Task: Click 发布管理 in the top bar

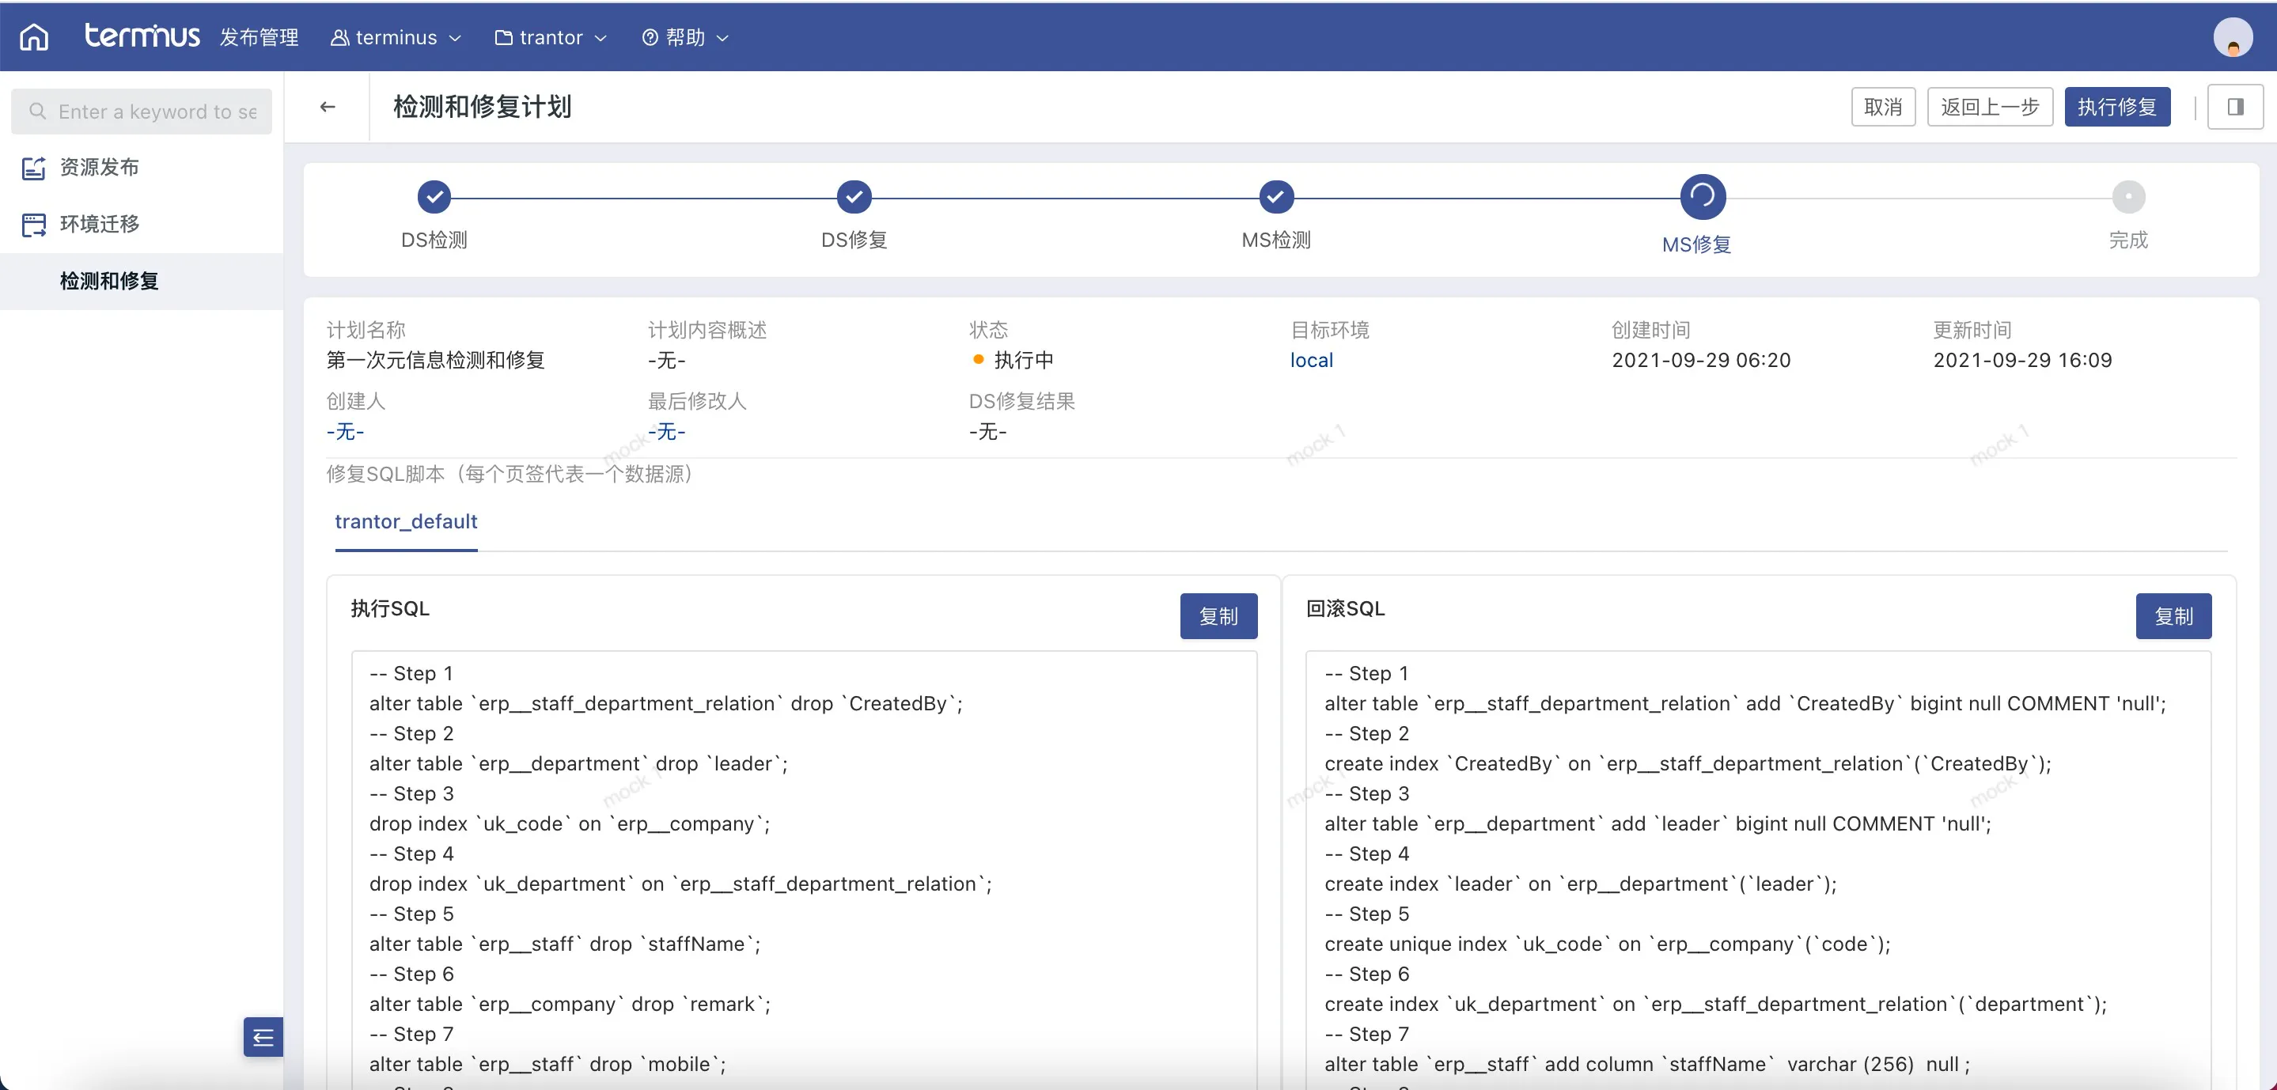Action: pos(259,37)
